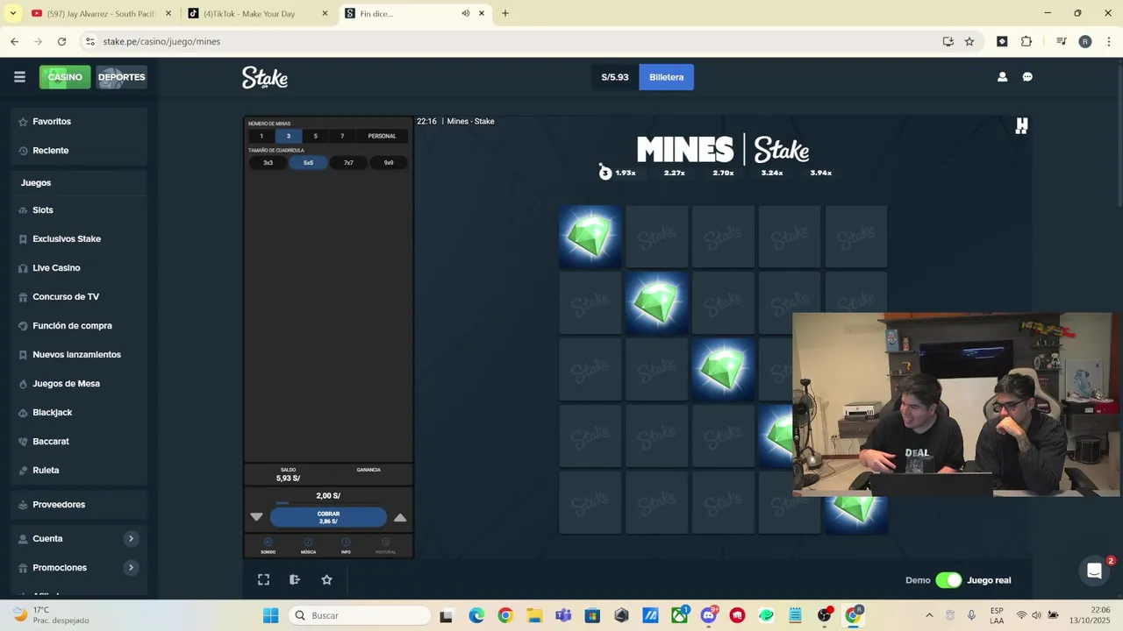The width and height of the screenshot is (1123, 631).
Task: Choose 9x9 grid size
Action: (x=389, y=162)
